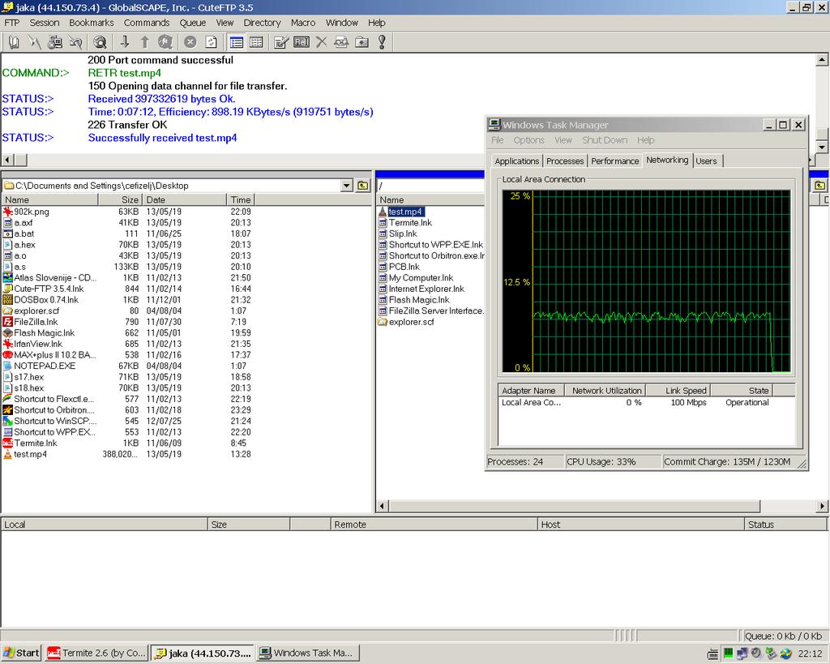Switch to Task Manager Performance tab
The height and width of the screenshot is (664, 830).
(614, 161)
